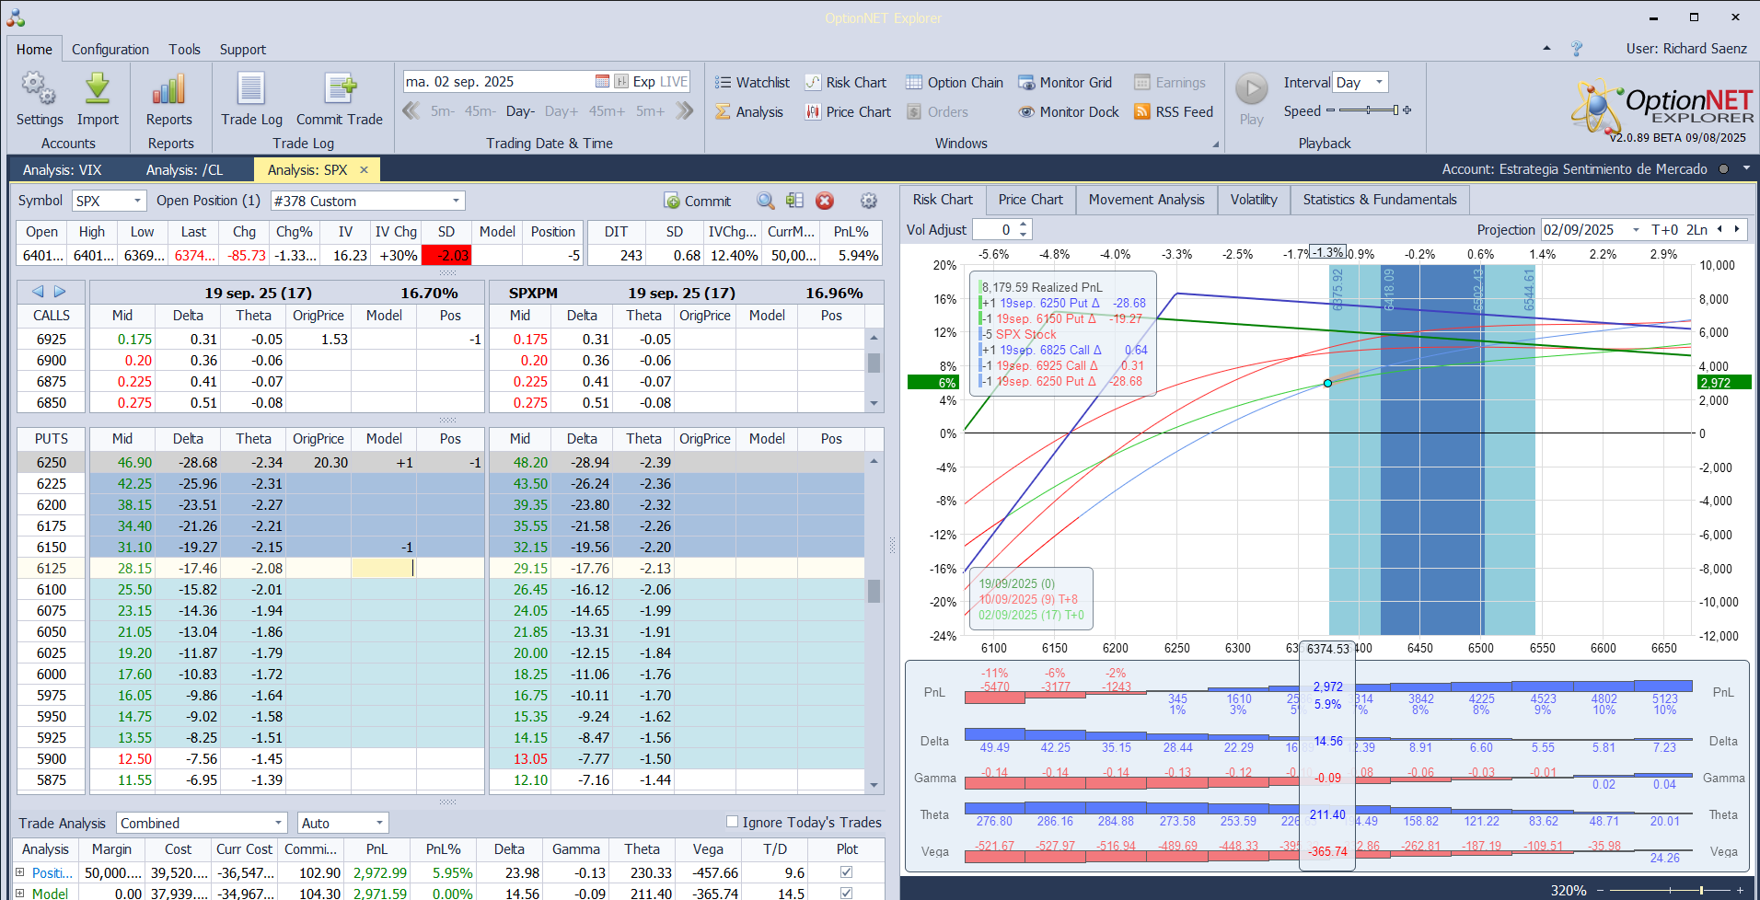Open the Symbol SPX dropdown
This screenshot has height=900, width=1760.
pos(138,201)
